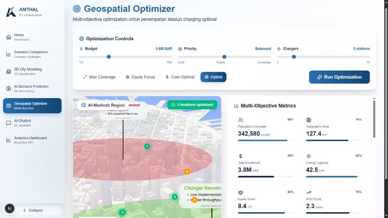Click the Balanced priority value
This screenshot has width=388, height=218.
(263, 49)
